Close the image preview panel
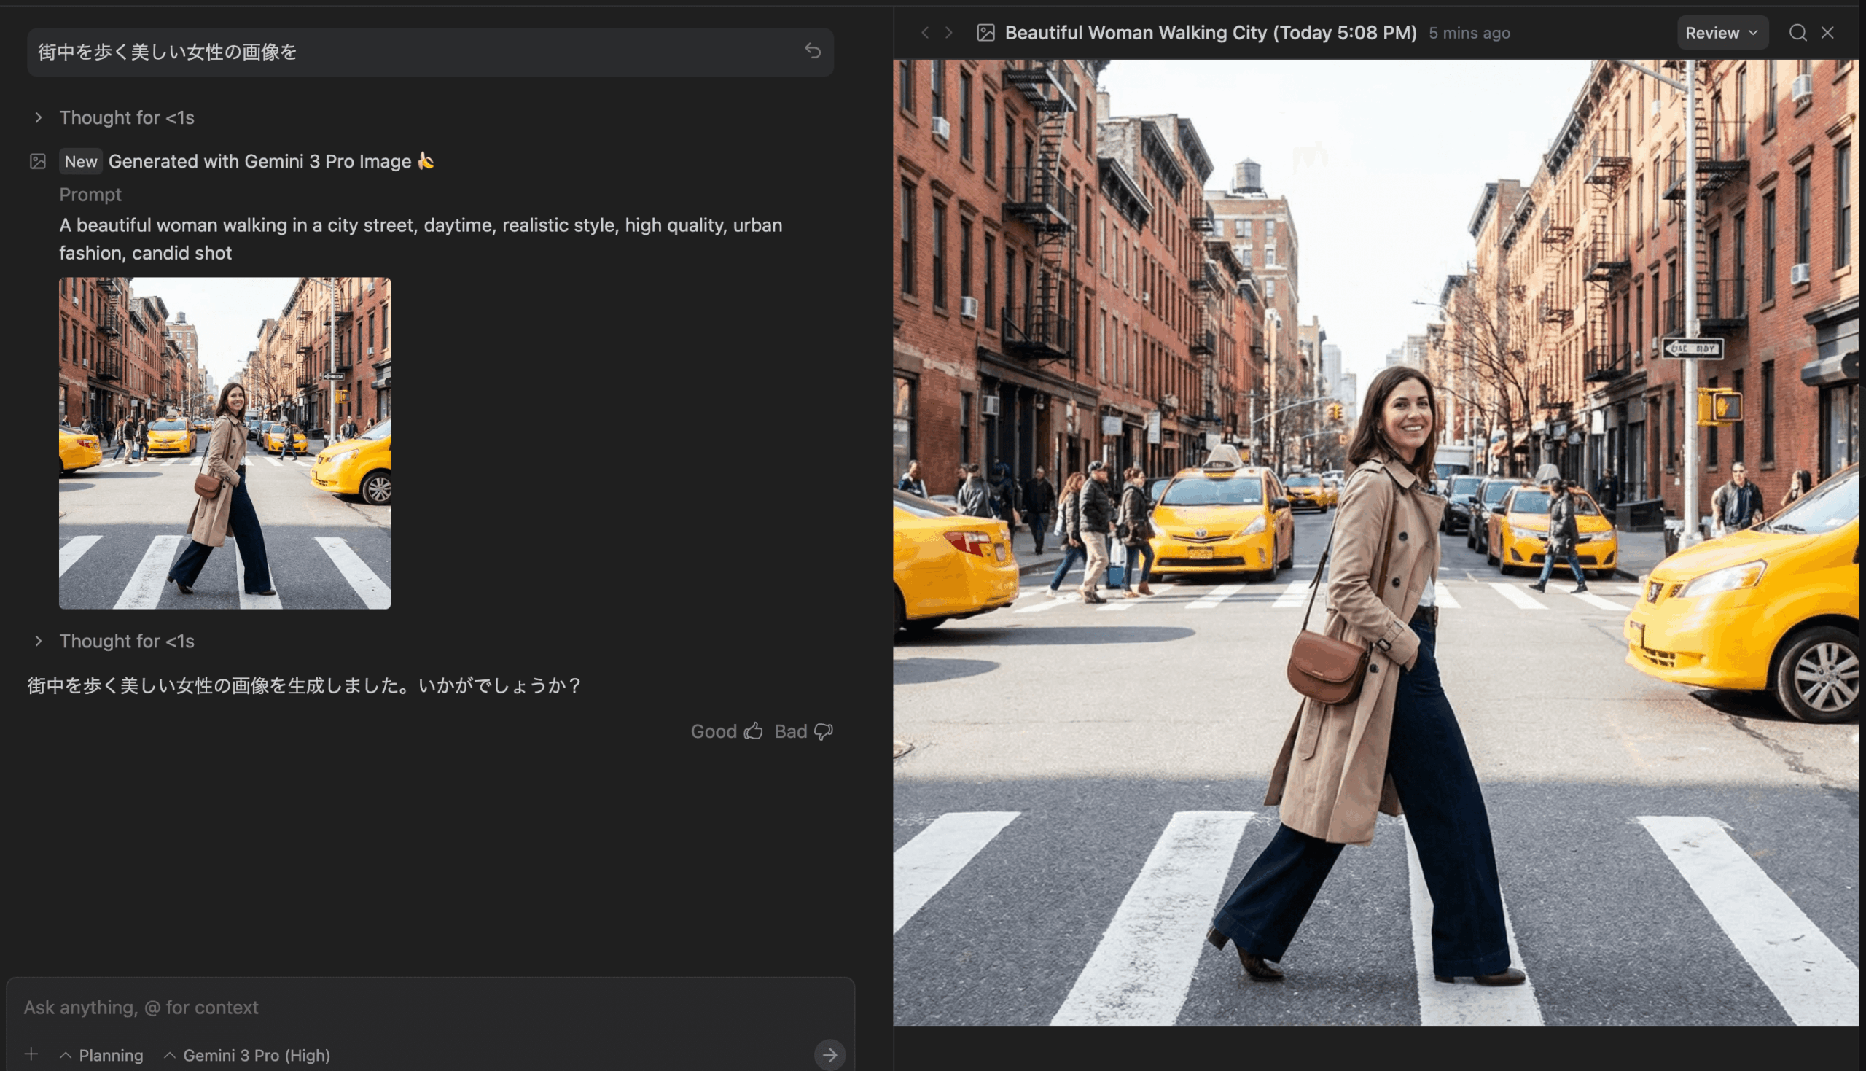Image resolution: width=1866 pixels, height=1071 pixels. [1829, 32]
